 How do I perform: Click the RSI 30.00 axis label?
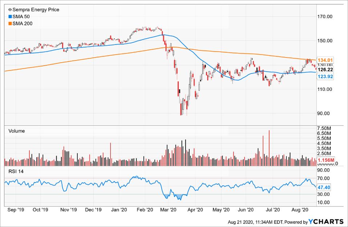click(x=324, y=194)
